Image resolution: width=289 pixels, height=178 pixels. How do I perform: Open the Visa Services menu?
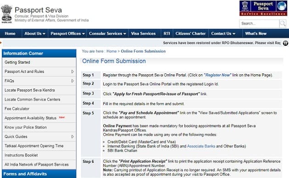click(144, 33)
